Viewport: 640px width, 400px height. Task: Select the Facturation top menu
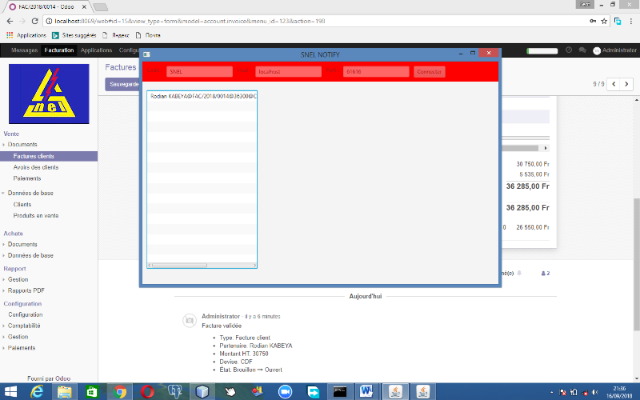click(59, 50)
